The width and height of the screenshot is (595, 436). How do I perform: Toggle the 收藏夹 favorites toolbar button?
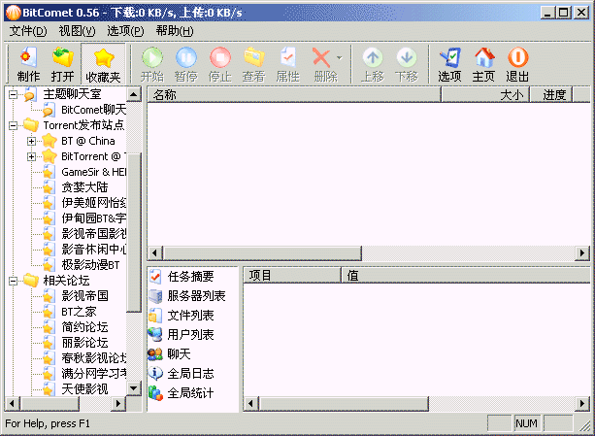pos(103,64)
